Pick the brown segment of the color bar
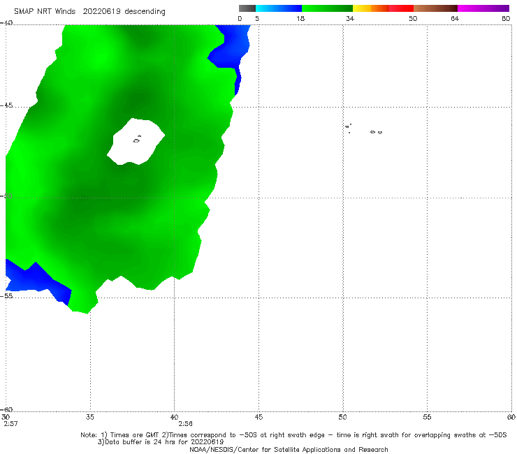The height and width of the screenshot is (454, 517). [x=435, y=8]
